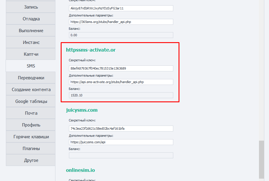The image size is (269, 181).
Task: Click the juicysms.com heading
Action: pyautogui.click(x=82, y=110)
